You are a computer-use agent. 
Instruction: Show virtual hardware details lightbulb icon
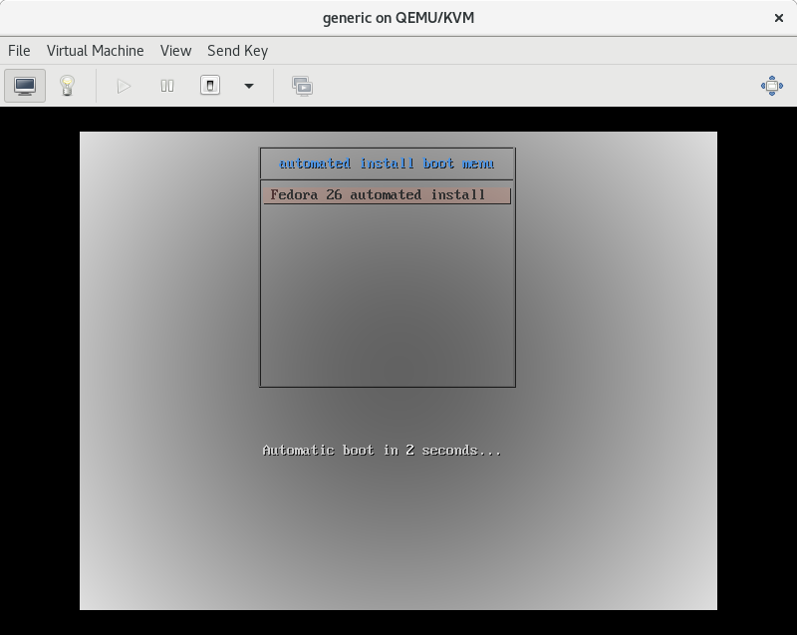pos(67,86)
